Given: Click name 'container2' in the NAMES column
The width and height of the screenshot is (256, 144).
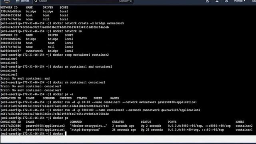Looking at the screenshot, I should tap(244, 126).
